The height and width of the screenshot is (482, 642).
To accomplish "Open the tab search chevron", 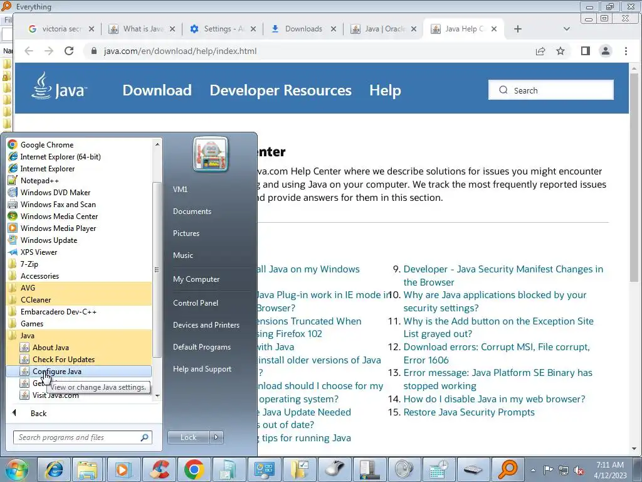I will pyautogui.click(x=567, y=29).
